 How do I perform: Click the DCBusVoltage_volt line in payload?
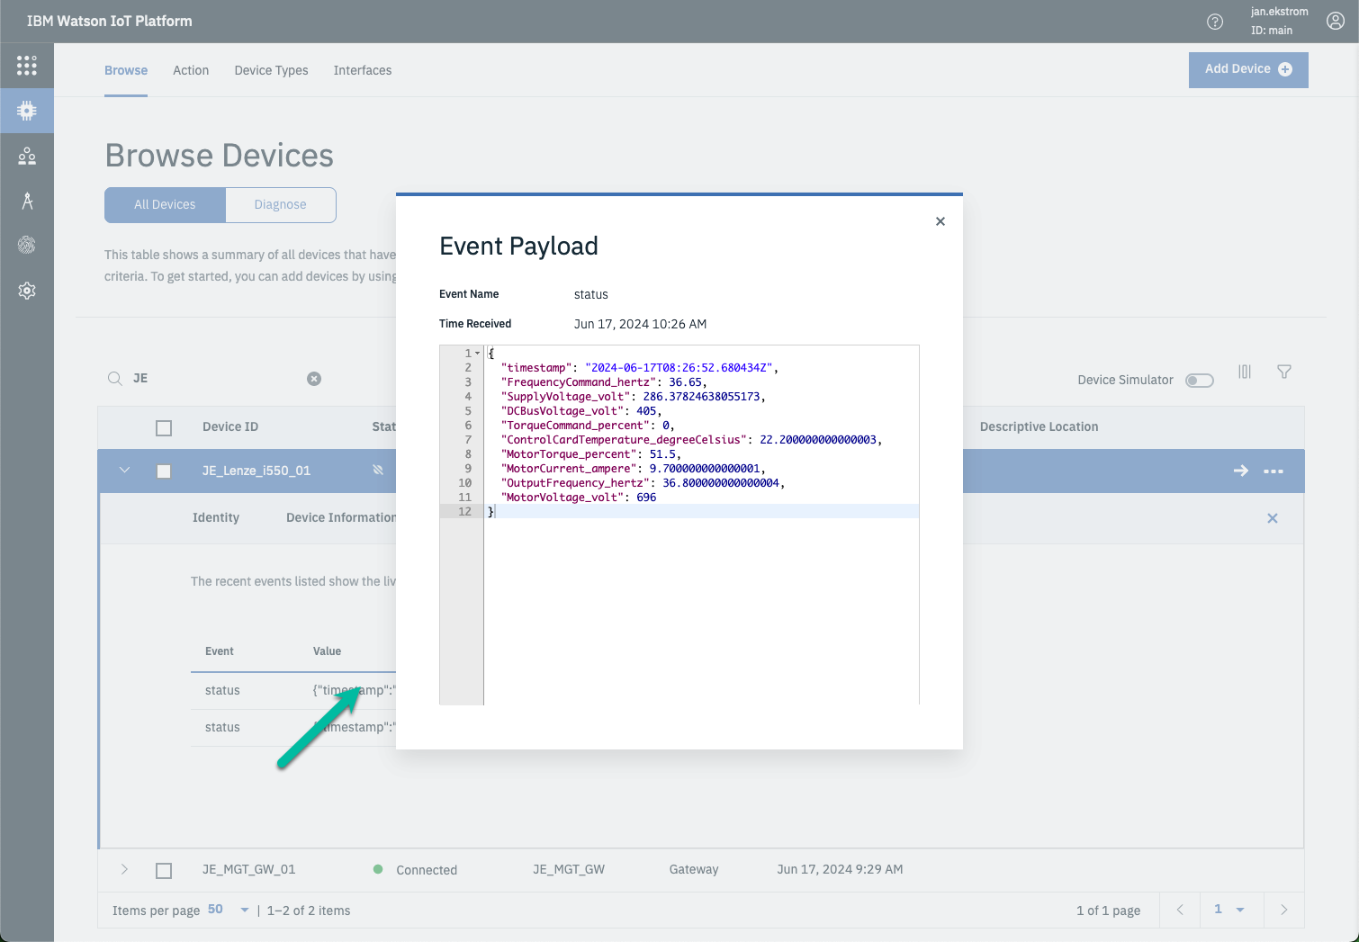pos(580,411)
